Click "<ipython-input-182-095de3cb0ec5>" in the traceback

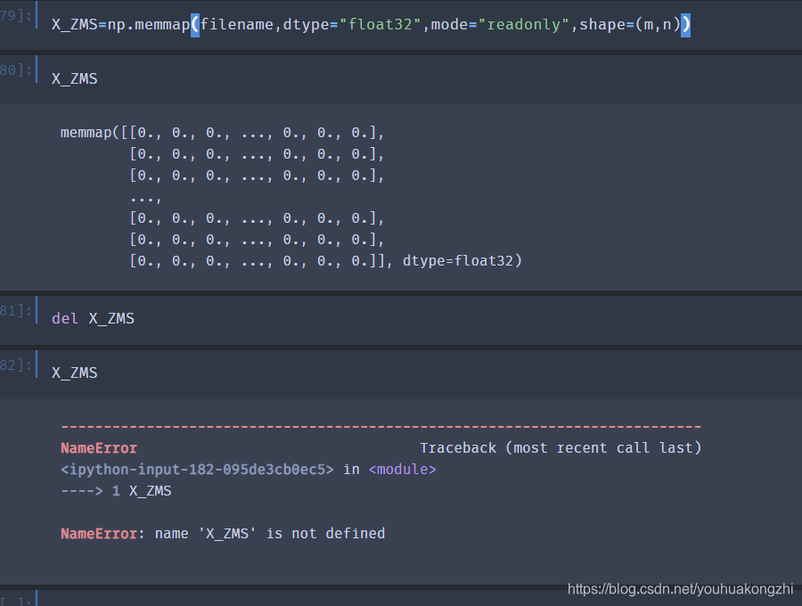(x=197, y=470)
